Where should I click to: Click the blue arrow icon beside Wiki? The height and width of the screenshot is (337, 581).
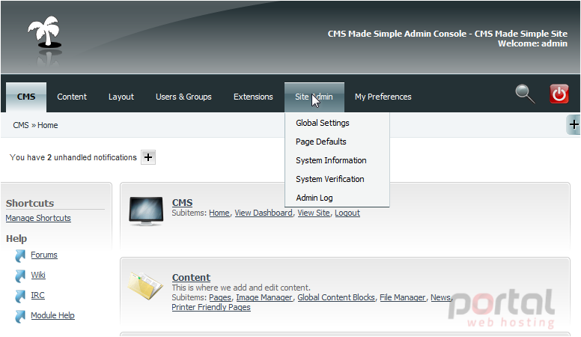tap(20, 276)
